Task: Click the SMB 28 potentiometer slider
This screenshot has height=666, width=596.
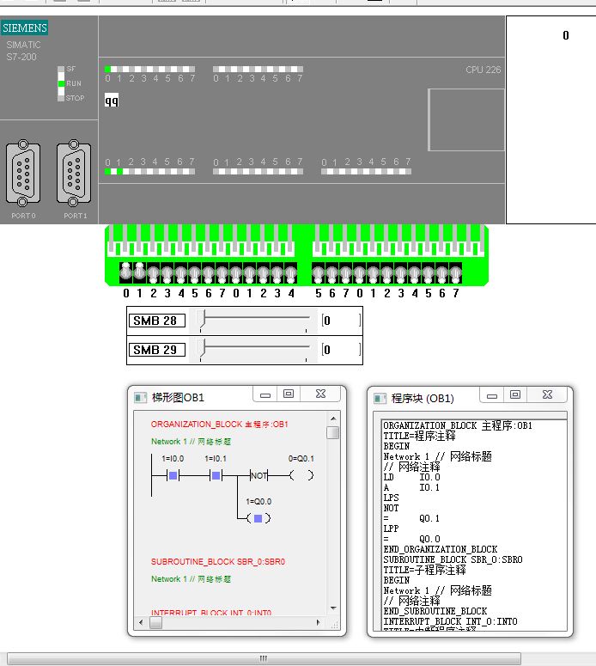Action: pos(203,321)
